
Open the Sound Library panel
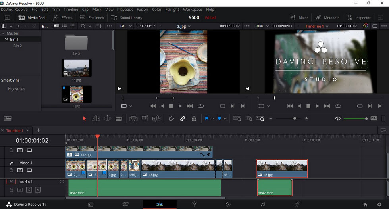click(x=127, y=17)
